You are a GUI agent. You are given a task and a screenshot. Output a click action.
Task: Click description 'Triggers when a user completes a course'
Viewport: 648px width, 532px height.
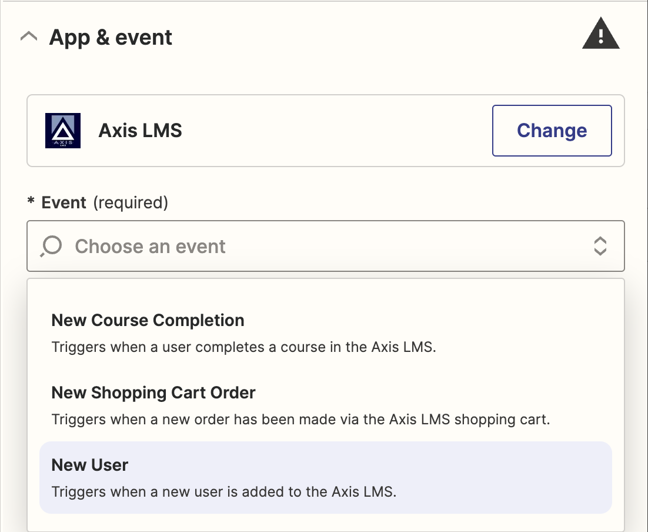[244, 347]
